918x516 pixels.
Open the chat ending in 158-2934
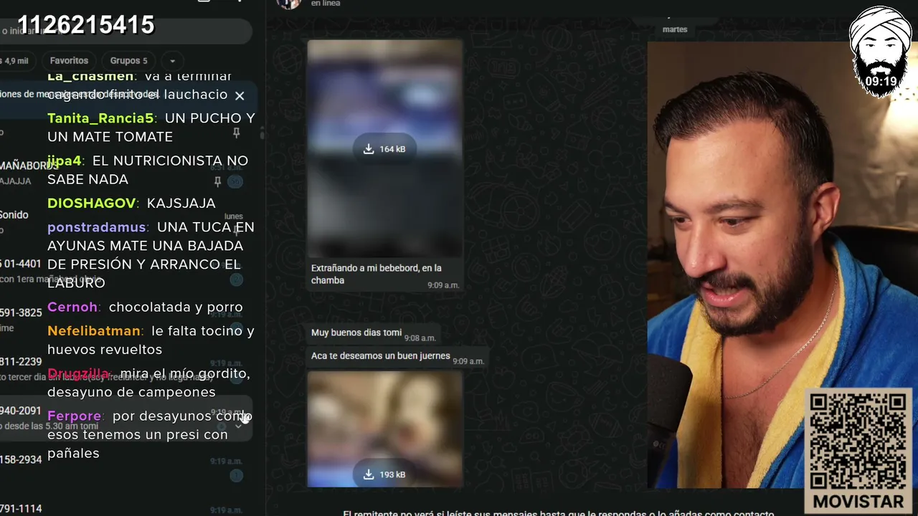coord(126,467)
